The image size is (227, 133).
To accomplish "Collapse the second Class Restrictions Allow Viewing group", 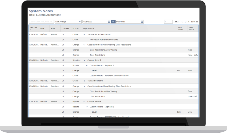I will (x=84, y=86).
